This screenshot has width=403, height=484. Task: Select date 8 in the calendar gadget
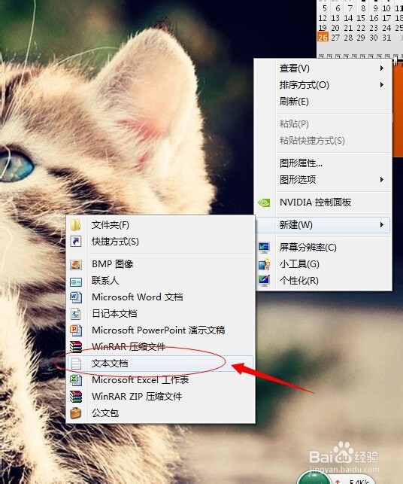(x=363, y=8)
